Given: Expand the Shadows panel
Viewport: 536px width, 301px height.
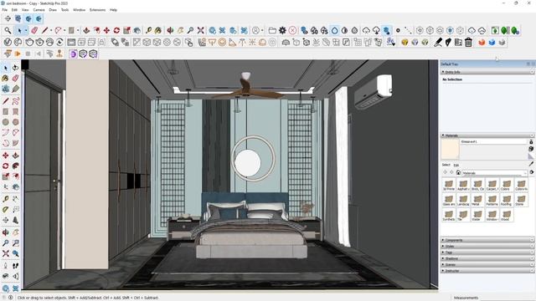Looking at the screenshot, I should [487, 258].
